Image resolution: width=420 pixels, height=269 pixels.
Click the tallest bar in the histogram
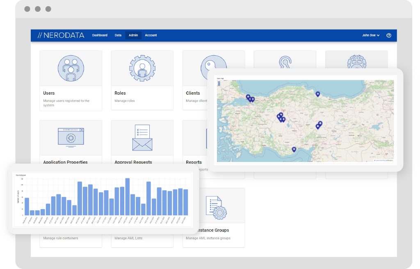(128, 197)
